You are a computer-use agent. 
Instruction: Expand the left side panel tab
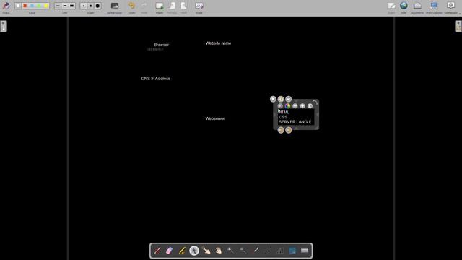point(3,26)
